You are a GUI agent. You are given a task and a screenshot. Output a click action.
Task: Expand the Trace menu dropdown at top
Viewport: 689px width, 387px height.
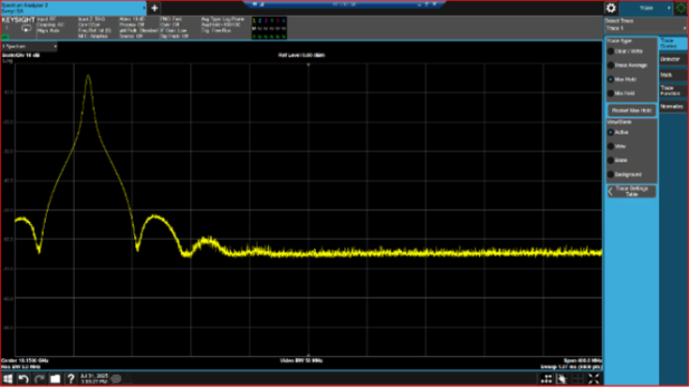[x=647, y=8]
